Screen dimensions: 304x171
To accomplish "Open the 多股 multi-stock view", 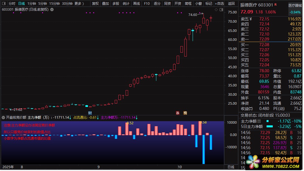I will click(x=116, y=3).
